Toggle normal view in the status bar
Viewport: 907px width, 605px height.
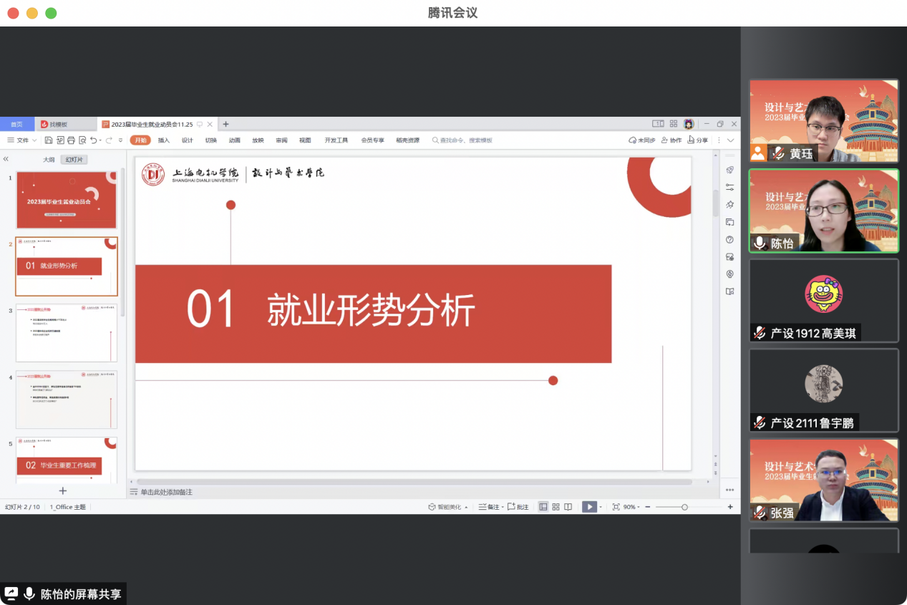point(543,507)
